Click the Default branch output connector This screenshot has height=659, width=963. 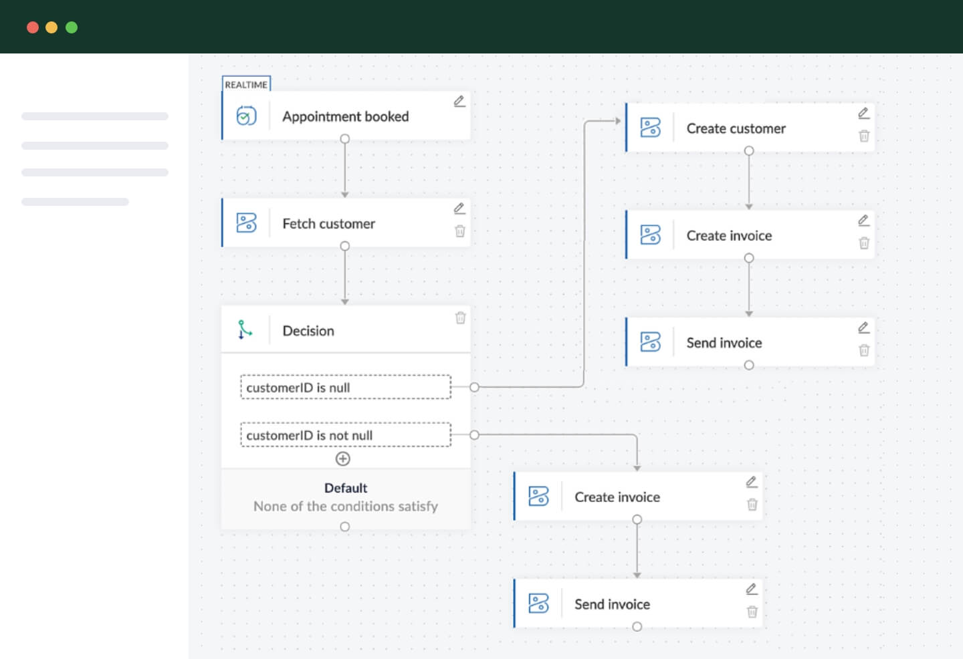pyautogui.click(x=345, y=527)
